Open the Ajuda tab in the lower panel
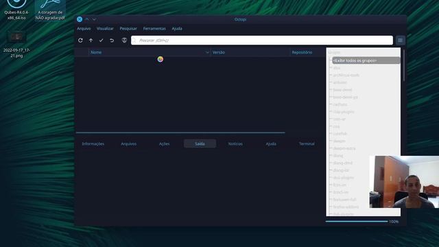The image size is (439, 247). tap(271, 143)
